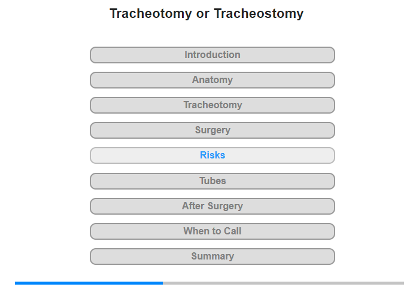Select the blue Risks link text
Image resolution: width=419 pixels, height=287 pixels.
pyautogui.click(x=212, y=155)
